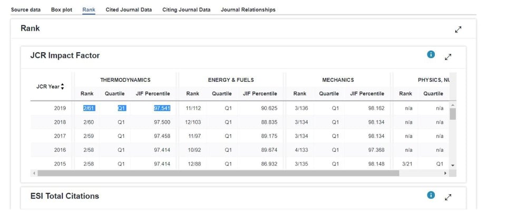Expand the Rank panel to fullscreen
This screenshot has width=506, height=217.
point(458,29)
